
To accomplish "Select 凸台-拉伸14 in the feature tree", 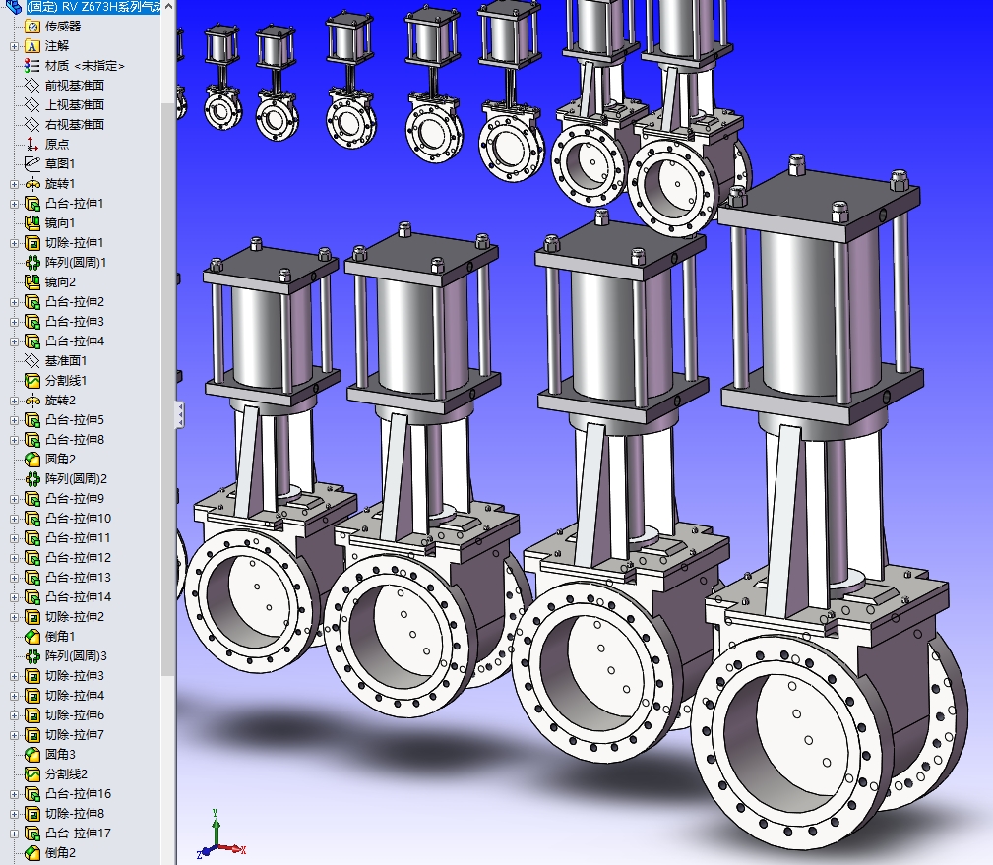I will [78, 596].
